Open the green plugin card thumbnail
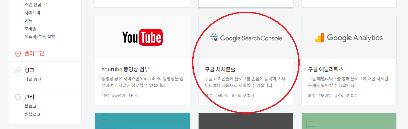The height and width of the screenshot is (129, 408). tap(349, 121)
